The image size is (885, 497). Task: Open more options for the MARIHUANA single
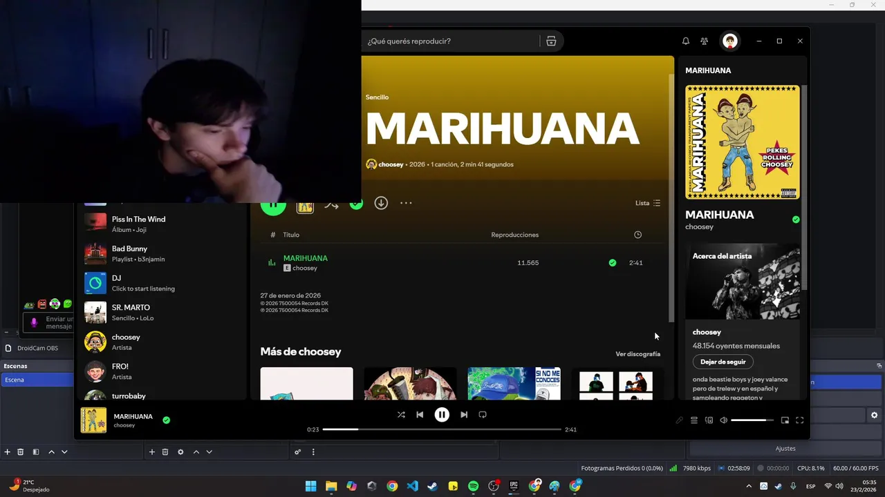pyautogui.click(x=406, y=203)
